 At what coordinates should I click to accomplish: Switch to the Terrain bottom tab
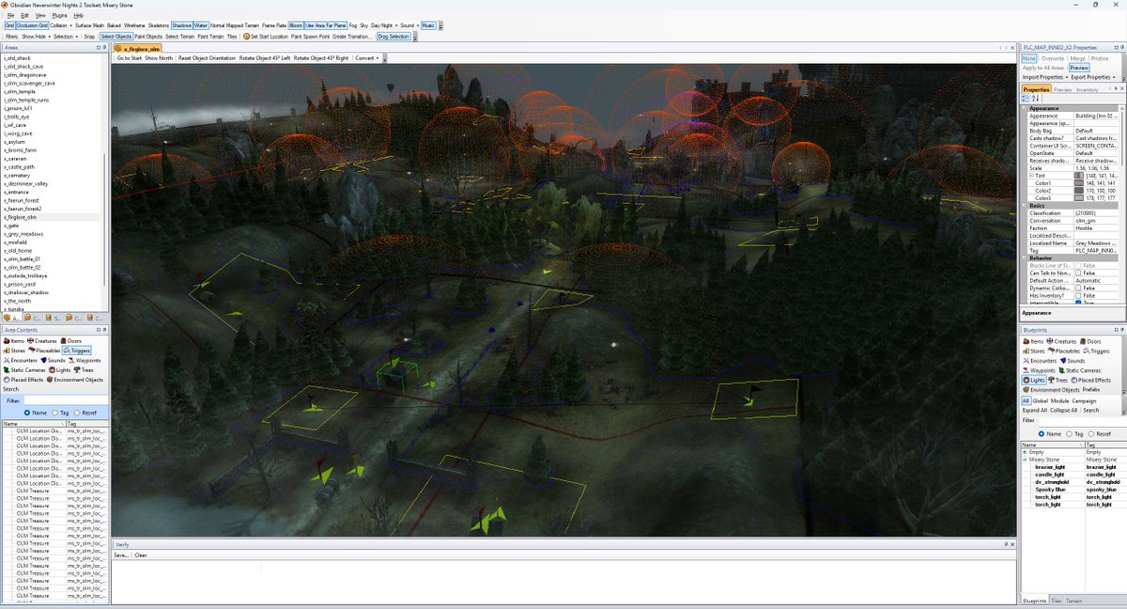(x=1073, y=600)
